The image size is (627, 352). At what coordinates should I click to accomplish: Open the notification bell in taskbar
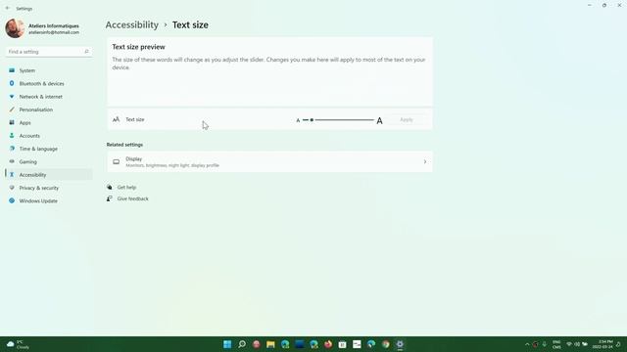tap(619, 344)
